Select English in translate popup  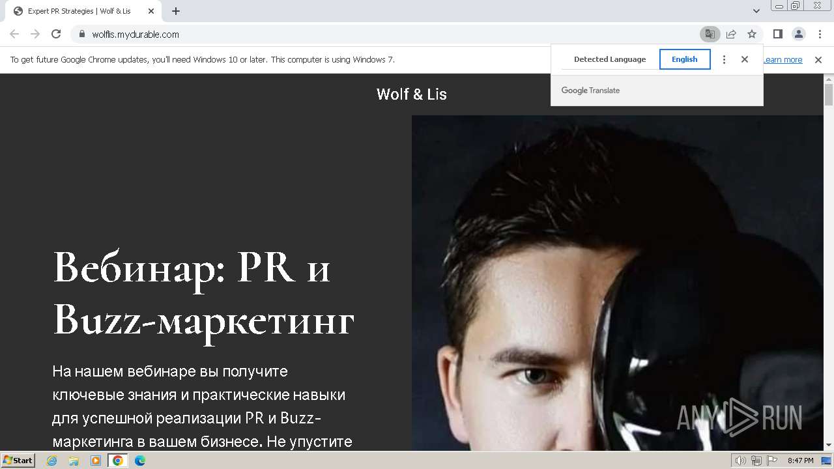coord(685,59)
